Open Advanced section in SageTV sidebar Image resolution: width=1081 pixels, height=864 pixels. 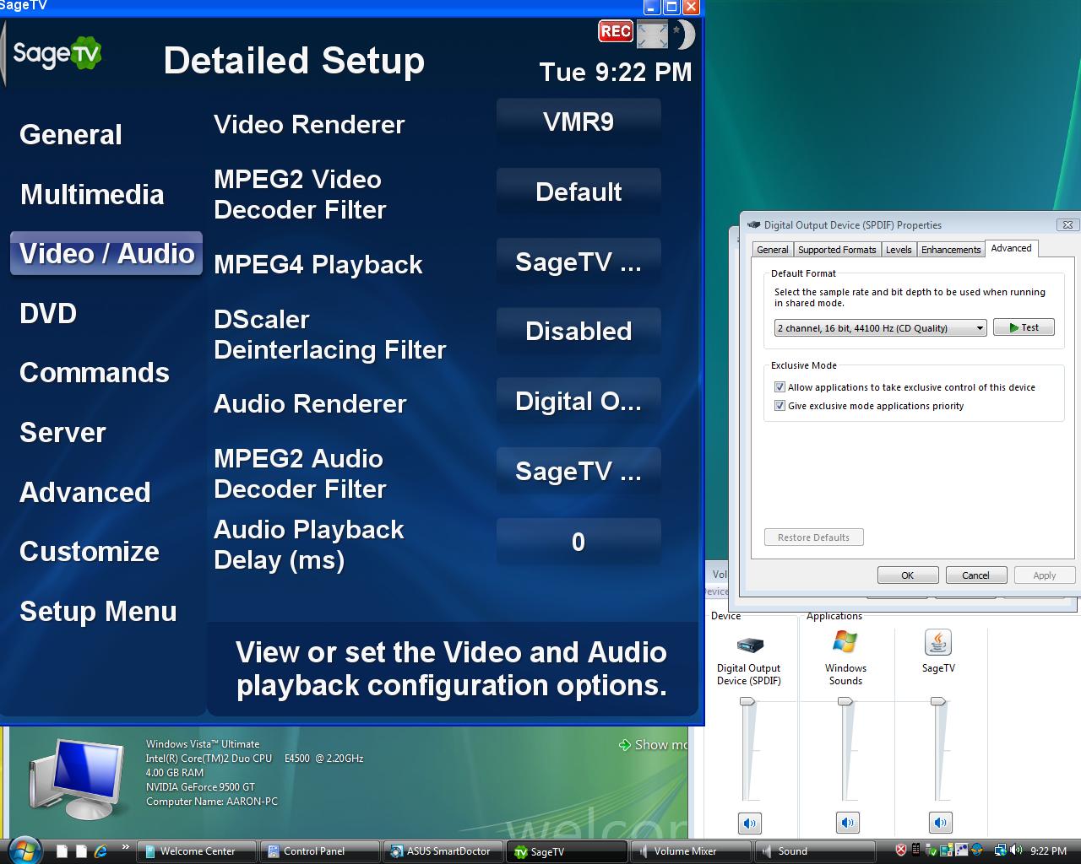[84, 493]
